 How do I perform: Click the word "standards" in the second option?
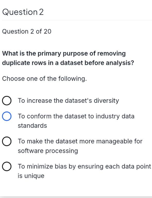point(32,126)
